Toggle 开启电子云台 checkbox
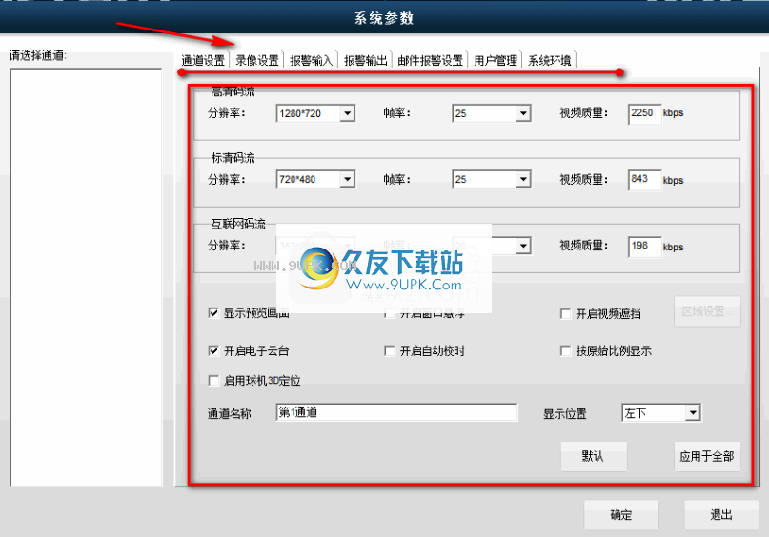Screen dimensions: 769x537 tap(213, 350)
